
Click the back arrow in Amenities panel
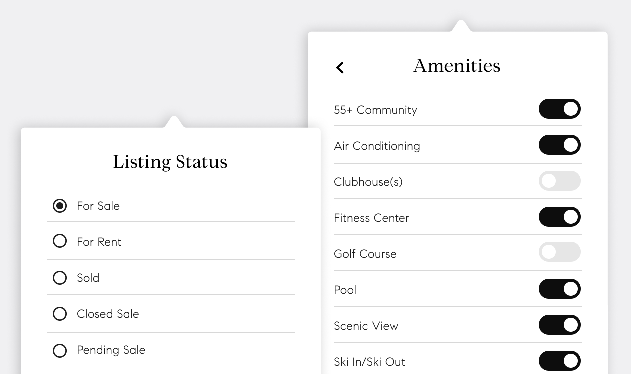point(340,67)
